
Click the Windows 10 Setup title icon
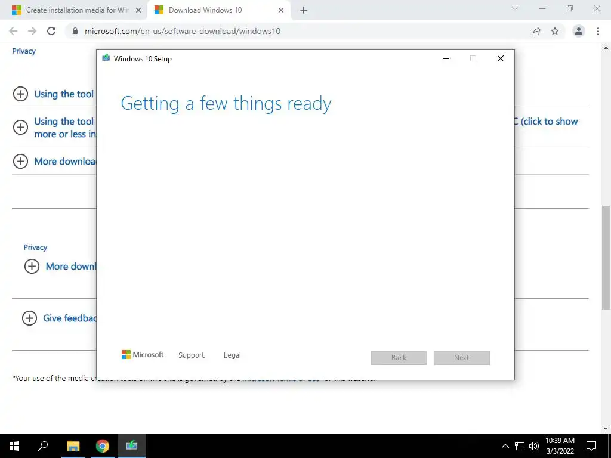coord(106,58)
